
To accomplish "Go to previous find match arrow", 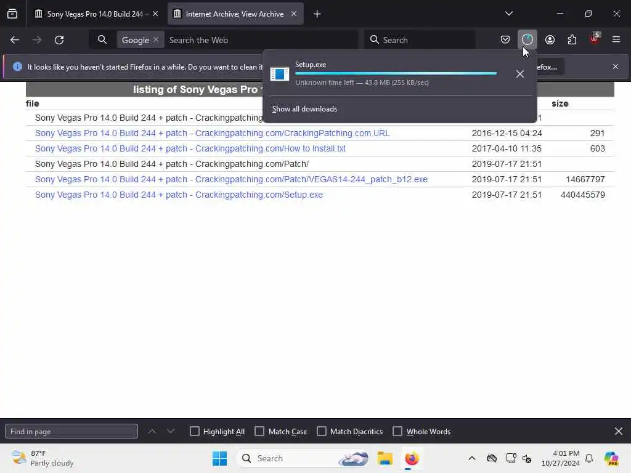I will 152,431.
